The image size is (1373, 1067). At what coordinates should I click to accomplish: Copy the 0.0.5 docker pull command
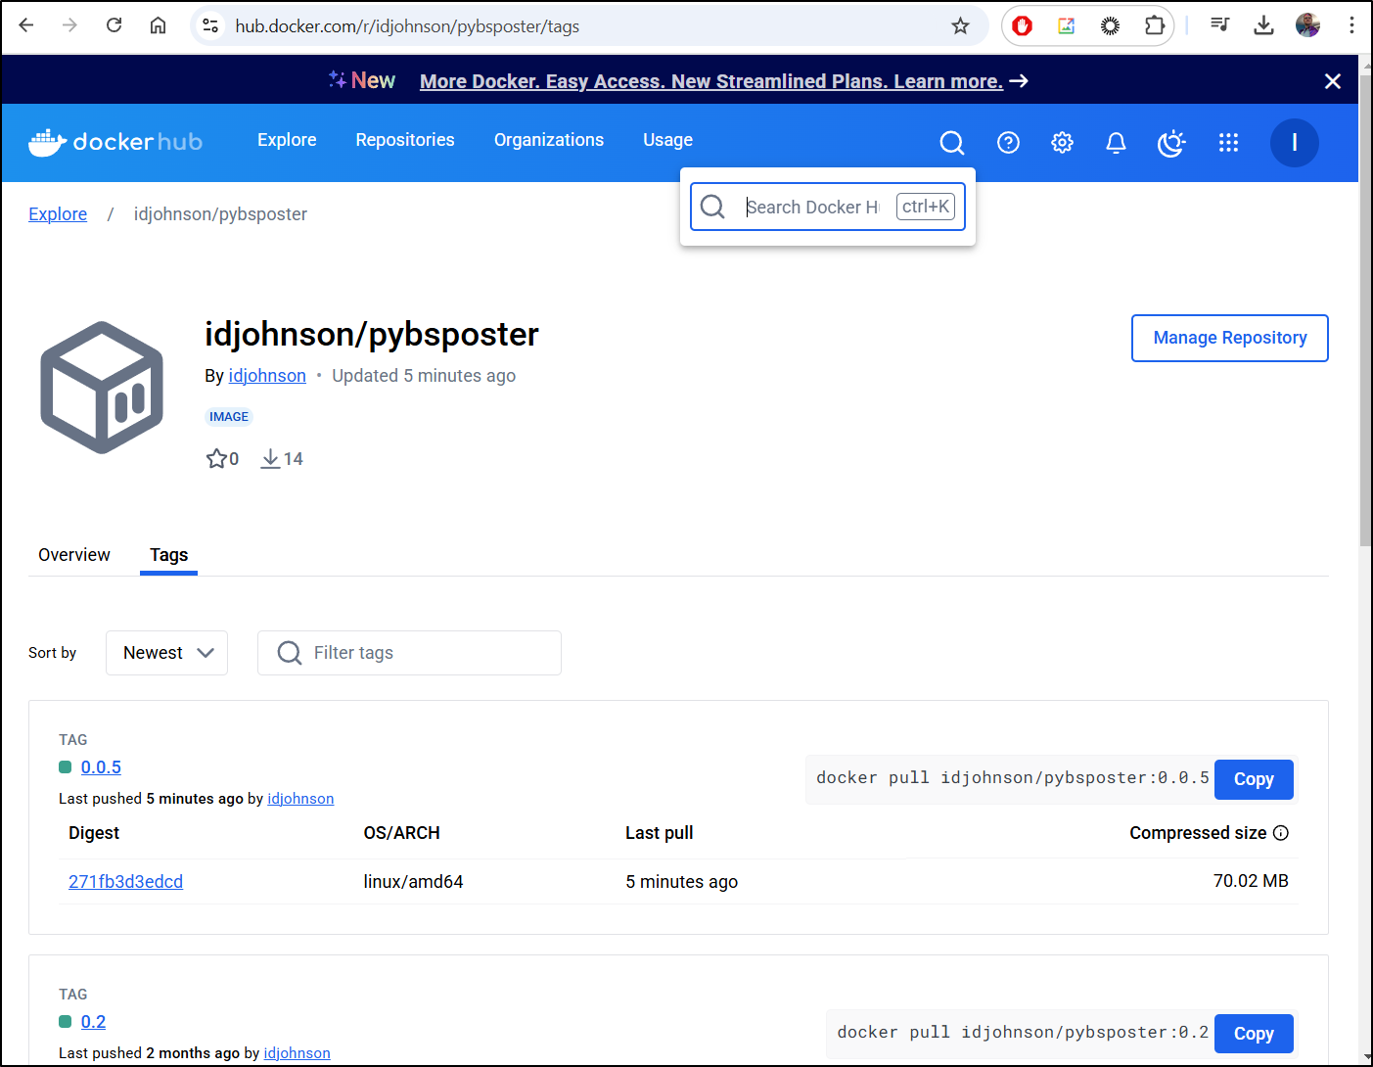pos(1254,779)
